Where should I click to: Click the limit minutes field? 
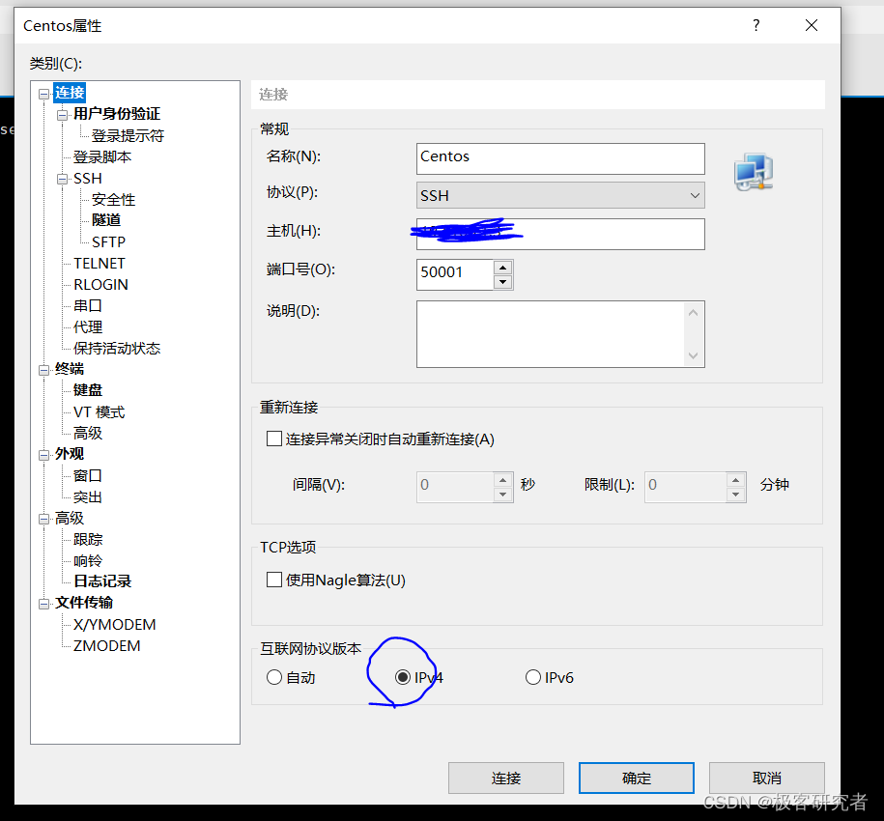pos(685,487)
